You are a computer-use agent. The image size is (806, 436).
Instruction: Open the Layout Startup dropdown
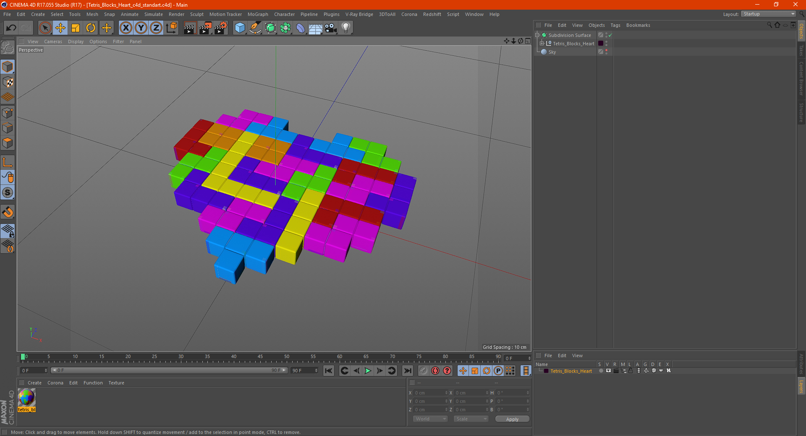pyautogui.click(x=769, y=14)
